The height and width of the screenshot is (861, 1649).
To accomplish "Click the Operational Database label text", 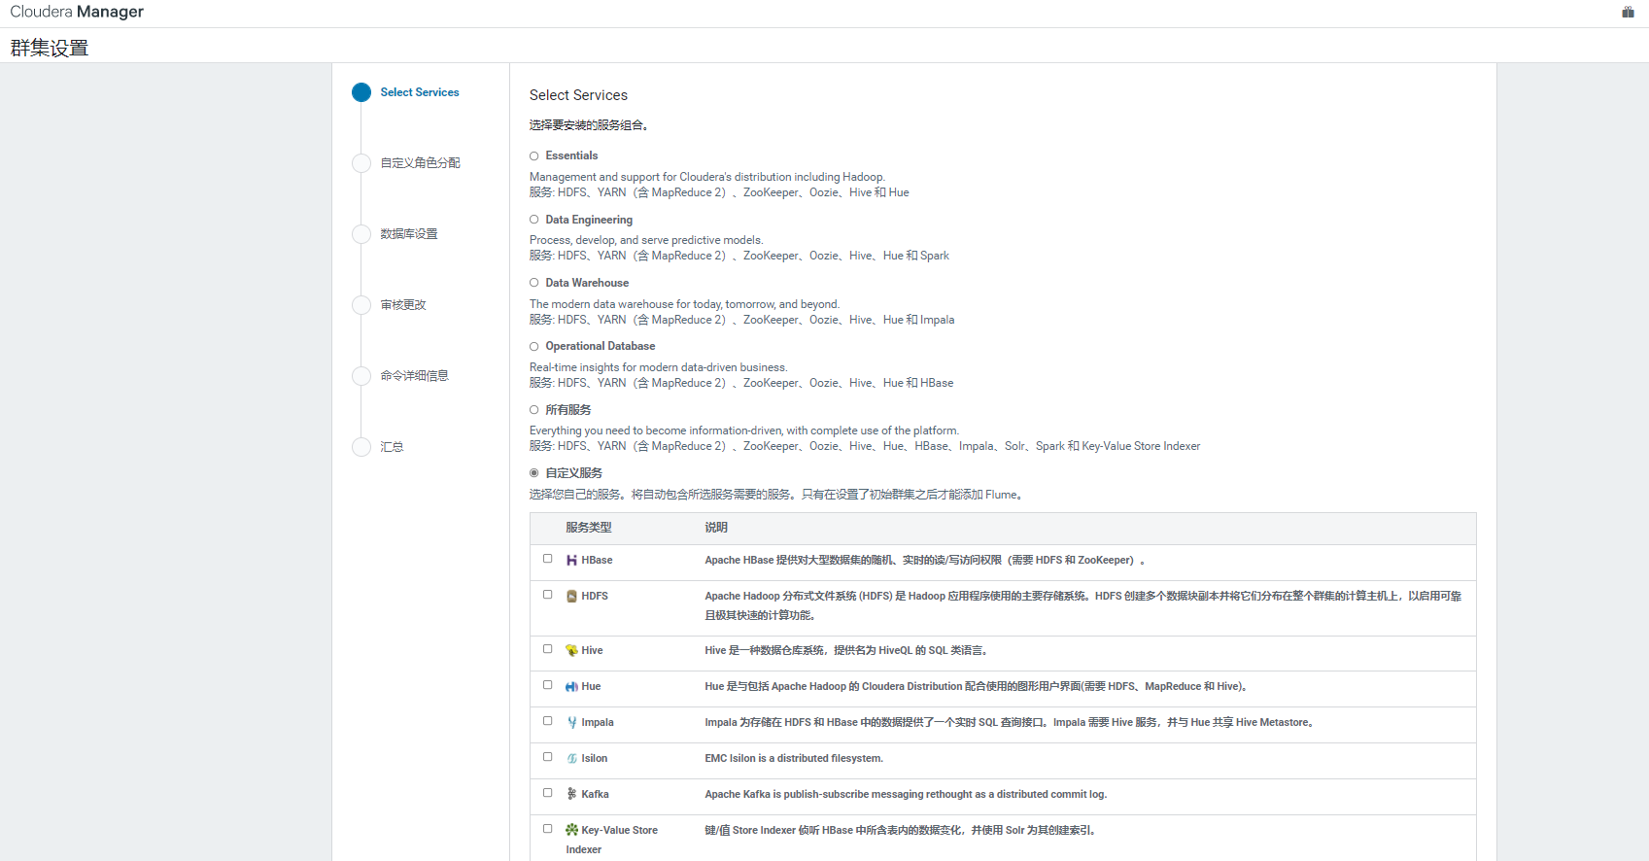I will click(601, 346).
